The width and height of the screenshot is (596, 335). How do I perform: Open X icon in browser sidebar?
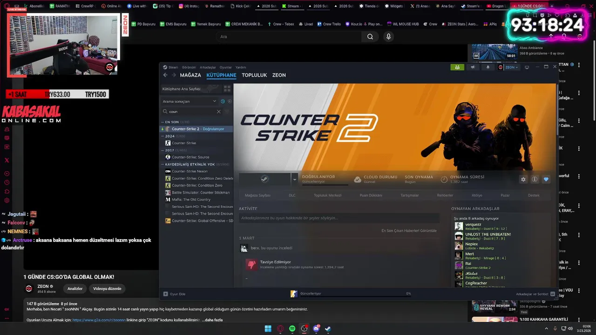click(x=7, y=160)
